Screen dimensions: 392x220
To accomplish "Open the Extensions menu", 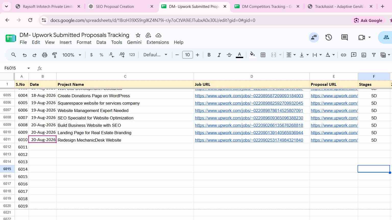I will click(158, 42).
